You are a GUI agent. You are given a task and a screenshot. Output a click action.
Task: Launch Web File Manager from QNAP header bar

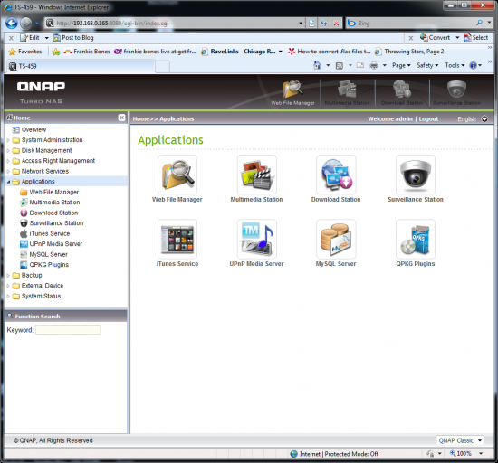point(292,92)
